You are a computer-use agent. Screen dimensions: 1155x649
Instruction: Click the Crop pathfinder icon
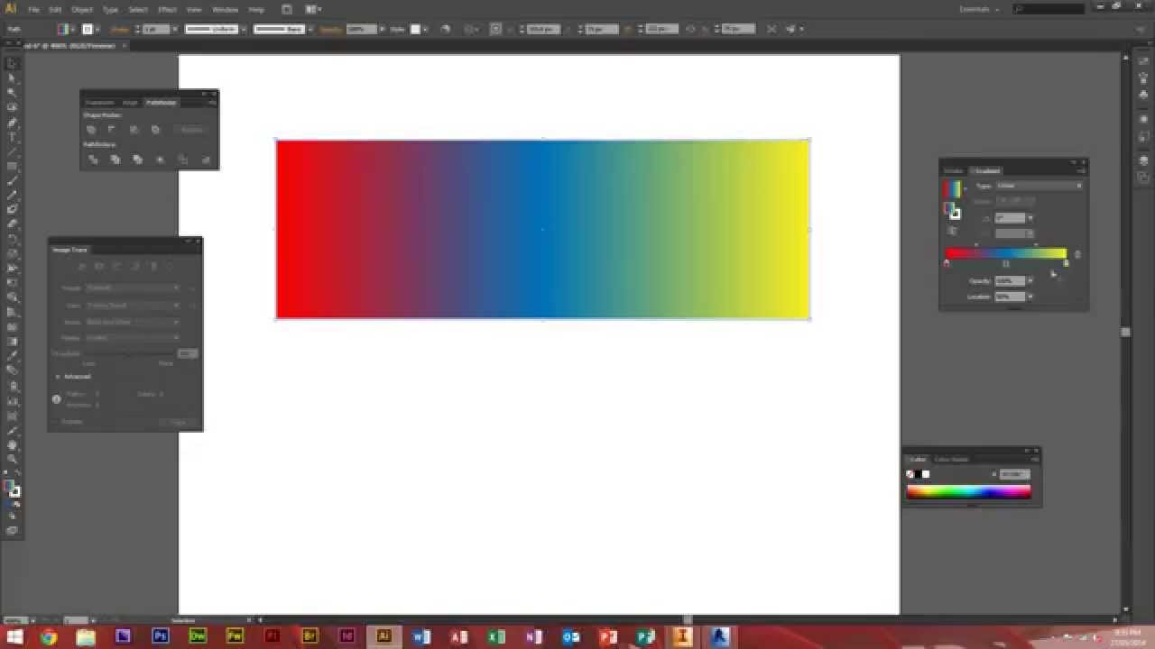click(160, 160)
